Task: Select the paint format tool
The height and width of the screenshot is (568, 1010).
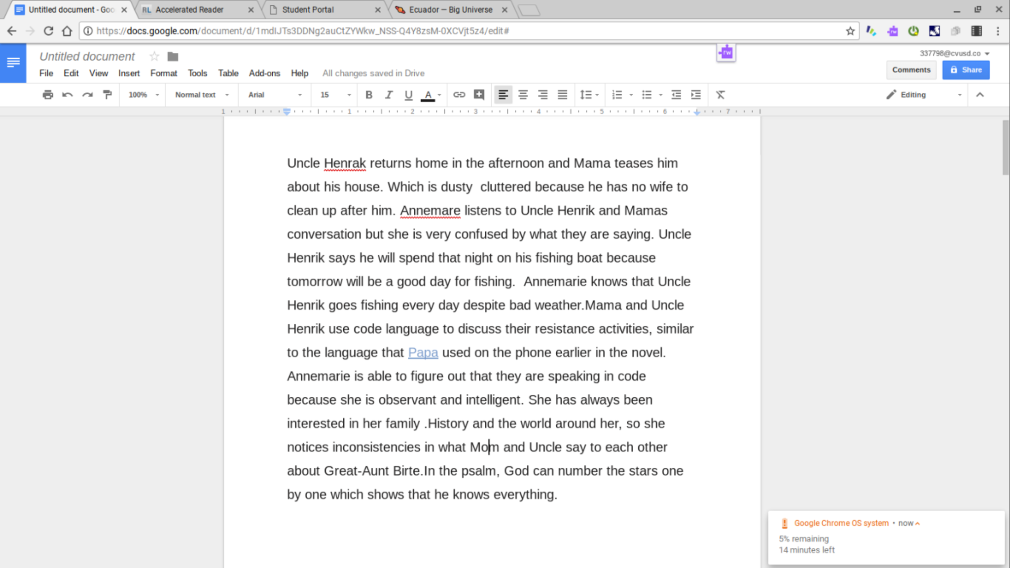Action: pyautogui.click(x=107, y=95)
